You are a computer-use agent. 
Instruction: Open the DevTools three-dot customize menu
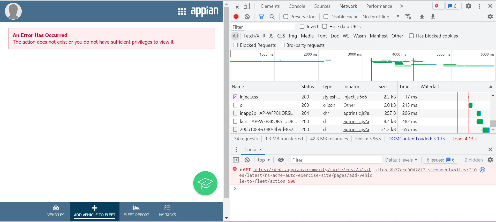coord(480,6)
